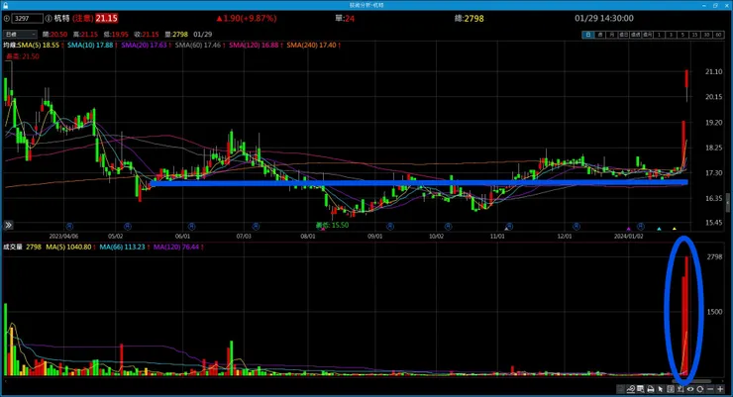Switch to the monthly chart period button
This screenshot has width=733, height=397.
pyautogui.click(x=611, y=35)
